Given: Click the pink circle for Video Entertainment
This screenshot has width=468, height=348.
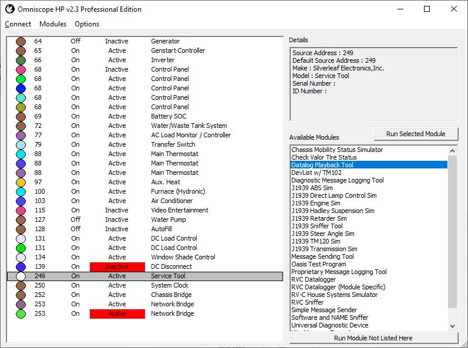Looking at the screenshot, I should [x=21, y=211].
